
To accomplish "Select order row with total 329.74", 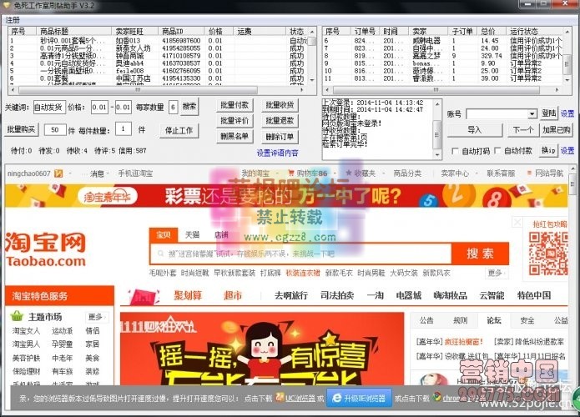I will pos(442,56).
